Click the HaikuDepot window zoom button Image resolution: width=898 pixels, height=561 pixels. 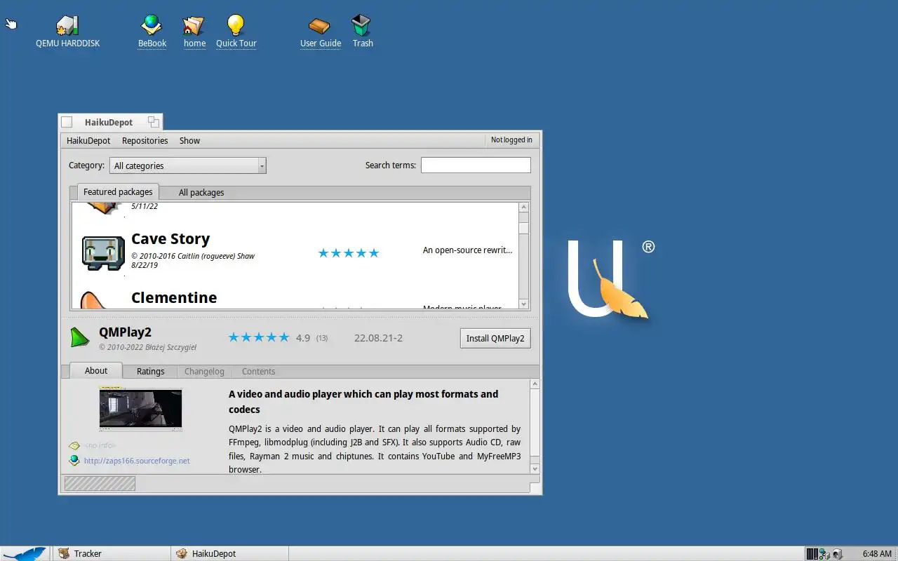click(x=153, y=122)
